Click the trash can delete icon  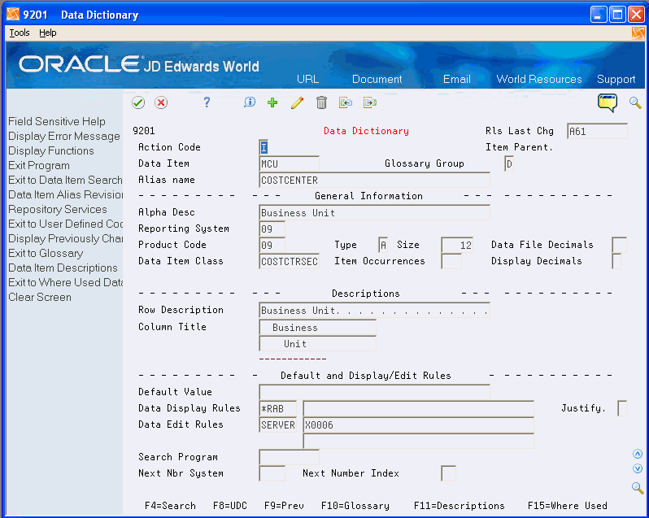(321, 102)
